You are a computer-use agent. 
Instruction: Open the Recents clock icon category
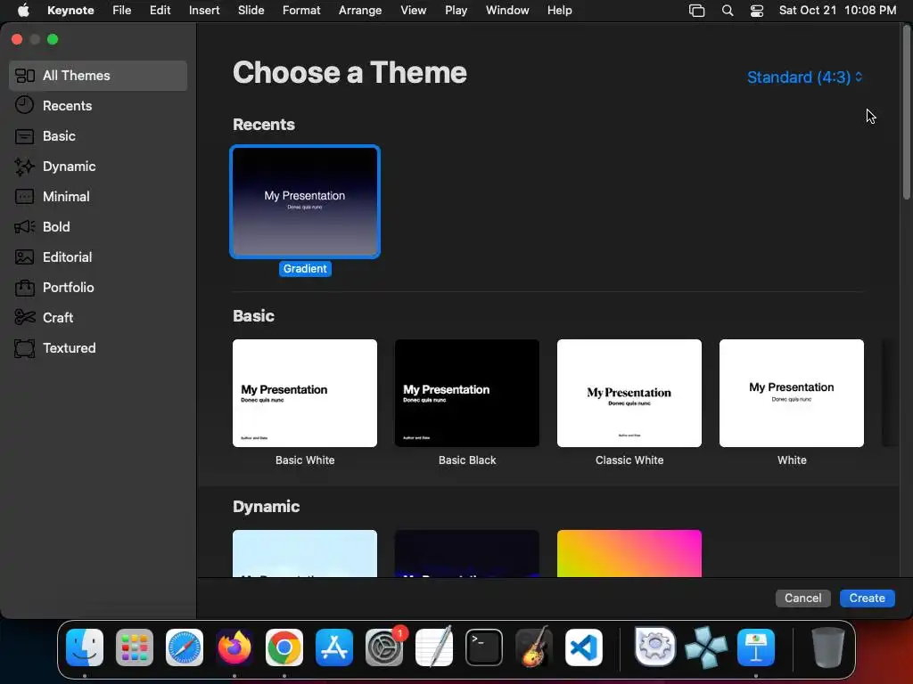point(24,105)
